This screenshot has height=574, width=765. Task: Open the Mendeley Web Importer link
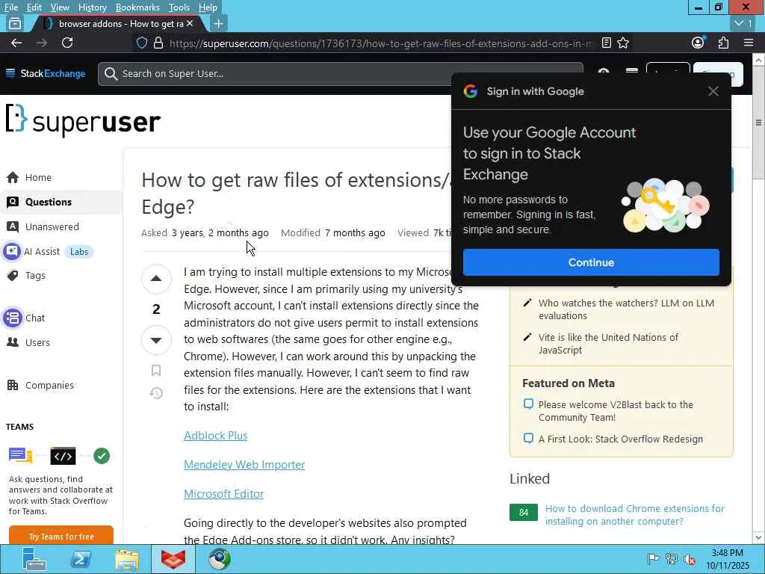[x=244, y=465]
